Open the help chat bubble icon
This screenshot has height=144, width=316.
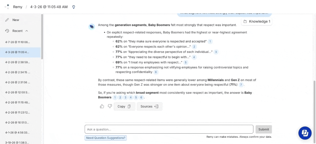coord(305,133)
